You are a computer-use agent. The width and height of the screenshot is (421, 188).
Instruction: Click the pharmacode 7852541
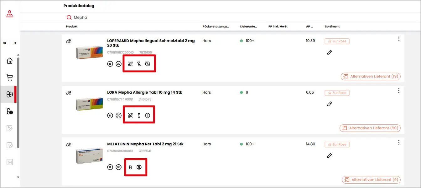[145, 151]
